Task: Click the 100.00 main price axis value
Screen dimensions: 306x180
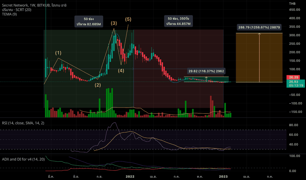Action: point(295,69)
